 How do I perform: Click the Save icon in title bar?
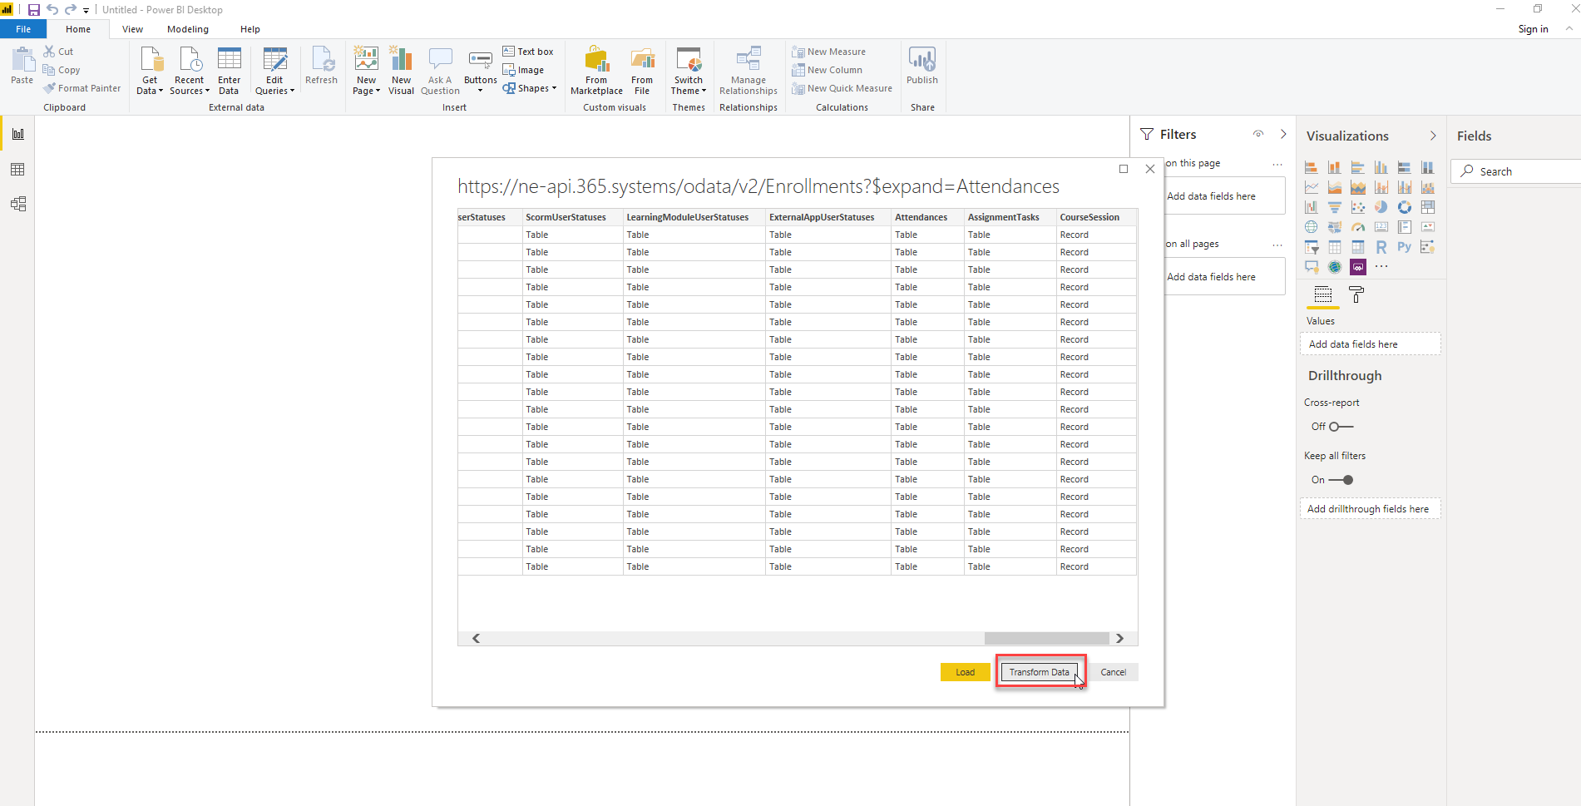34,10
